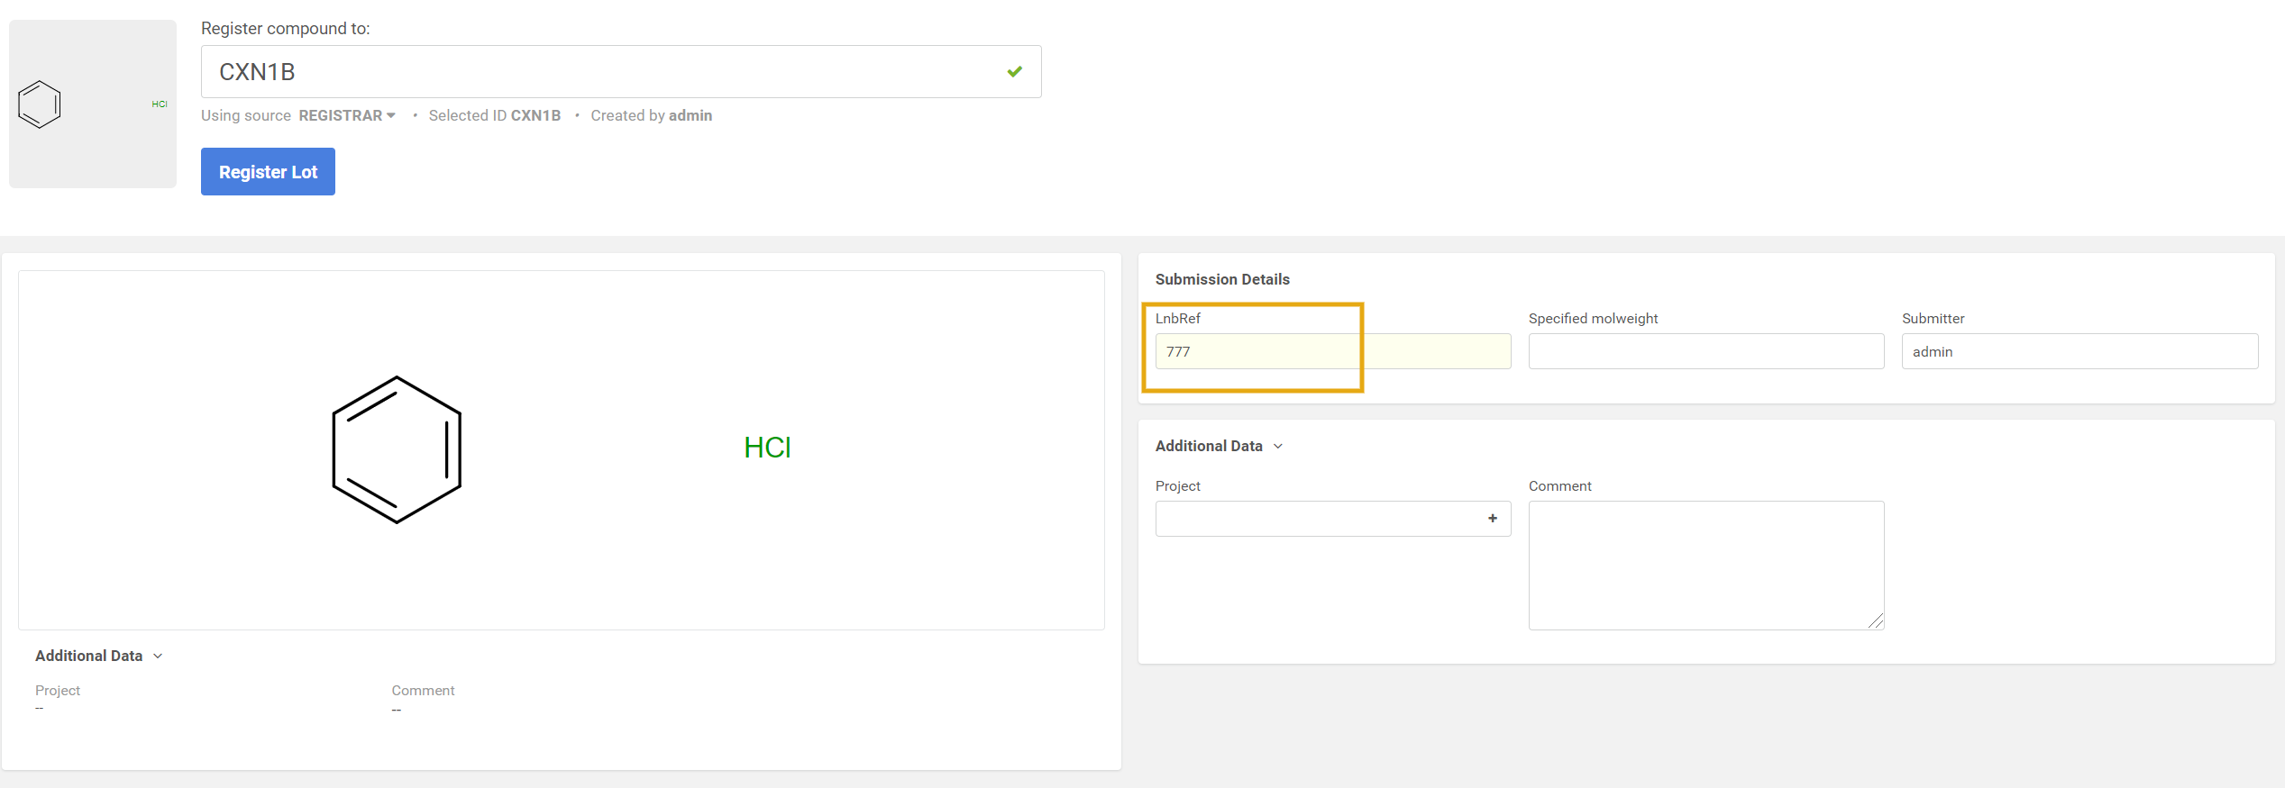Click the plus icon in the Project field
The width and height of the screenshot is (2285, 788).
tap(1492, 519)
